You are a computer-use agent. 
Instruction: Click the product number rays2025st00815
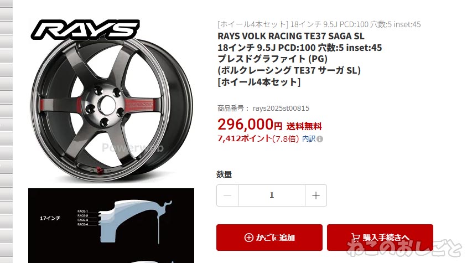point(281,108)
